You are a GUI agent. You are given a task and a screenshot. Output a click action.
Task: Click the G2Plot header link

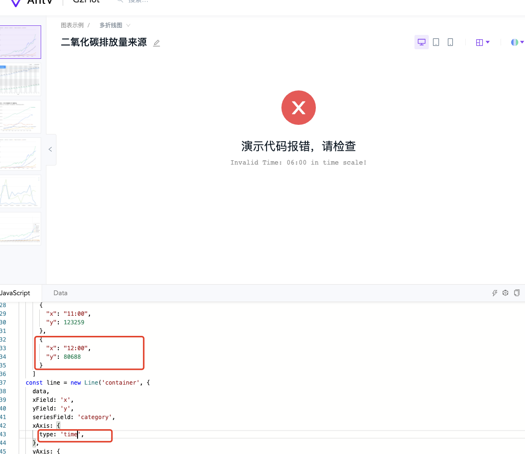coord(85,2)
